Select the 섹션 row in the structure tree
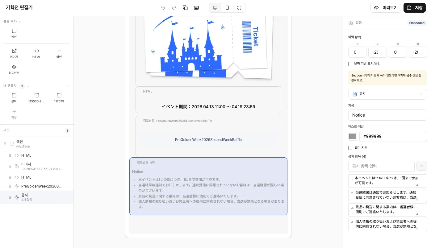 [x=37, y=144]
